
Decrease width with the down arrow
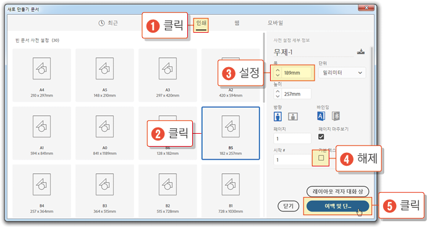click(x=277, y=75)
